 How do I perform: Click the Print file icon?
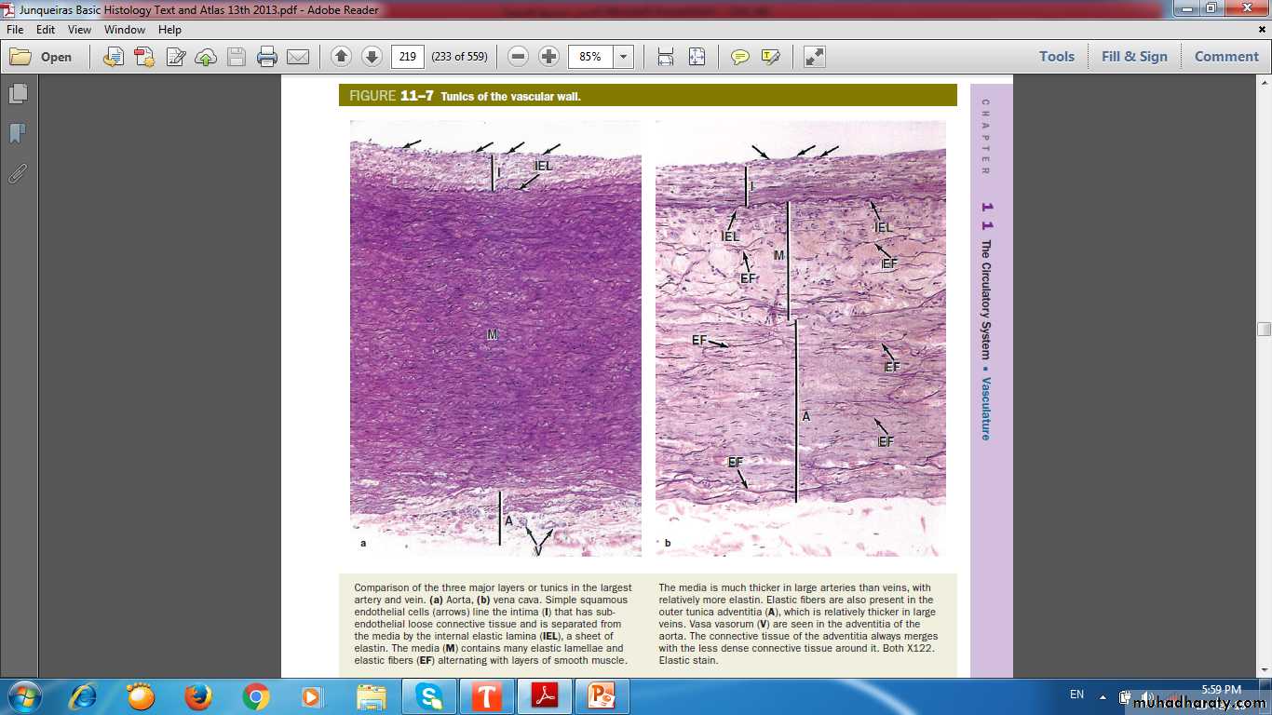(x=267, y=57)
